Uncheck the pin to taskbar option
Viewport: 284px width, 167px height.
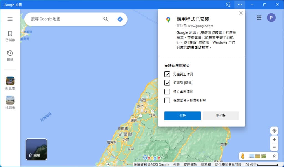tap(167, 74)
